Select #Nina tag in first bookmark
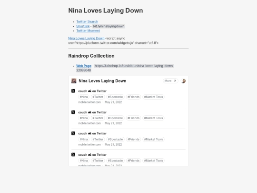This screenshot has height=193, width=257. (x=84, y=97)
